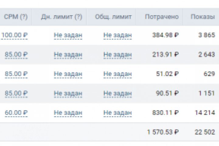The width and height of the screenshot is (219, 146).
Task: Set total limit for the 60.00 ₽ CPM row
Action: (117, 113)
